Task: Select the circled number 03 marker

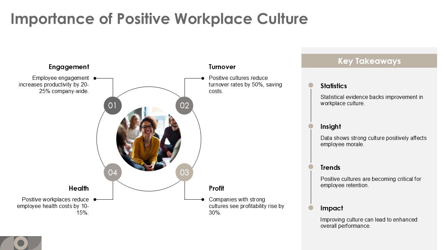Action: 185,172
